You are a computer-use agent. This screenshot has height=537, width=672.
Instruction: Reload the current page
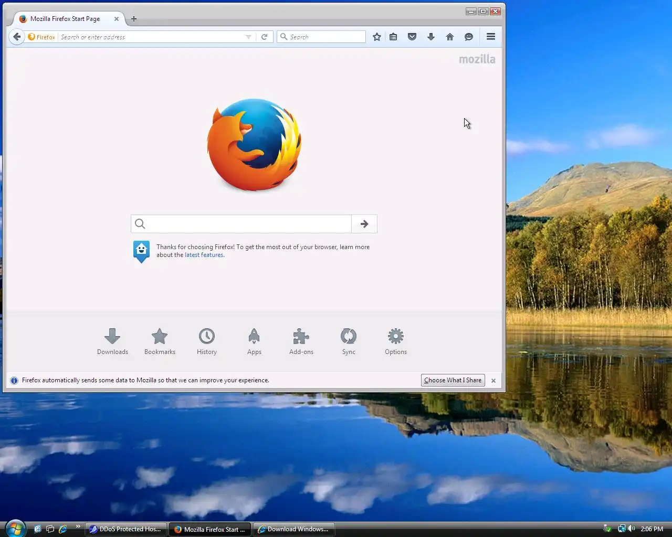pos(265,37)
